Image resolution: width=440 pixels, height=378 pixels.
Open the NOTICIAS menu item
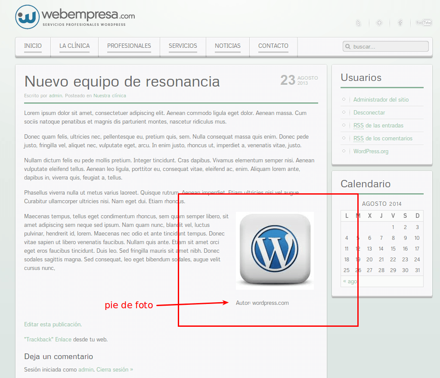[228, 46]
